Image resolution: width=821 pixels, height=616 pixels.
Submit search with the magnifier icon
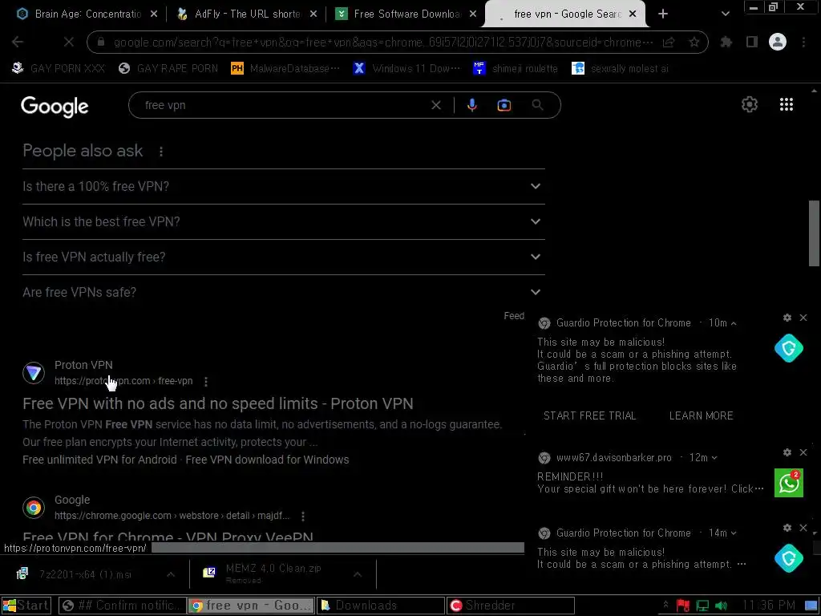click(x=538, y=105)
